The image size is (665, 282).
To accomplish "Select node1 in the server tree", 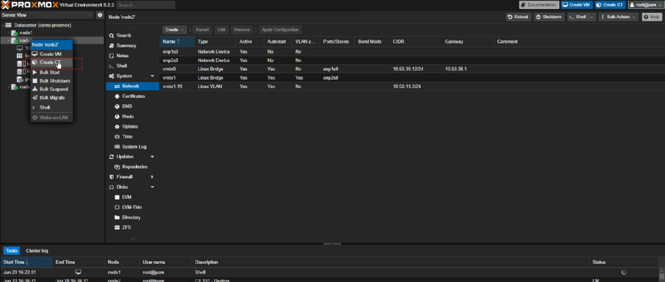I will click(25, 32).
